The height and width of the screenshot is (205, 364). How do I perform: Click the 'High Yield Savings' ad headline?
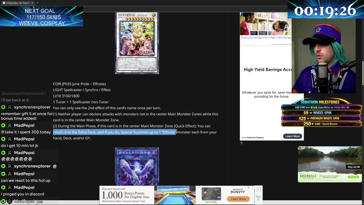(268, 69)
